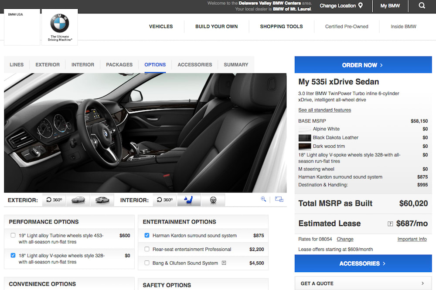Select interior steering wheel view icon
This screenshot has width=436, height=290.
[x=213, y=200]
